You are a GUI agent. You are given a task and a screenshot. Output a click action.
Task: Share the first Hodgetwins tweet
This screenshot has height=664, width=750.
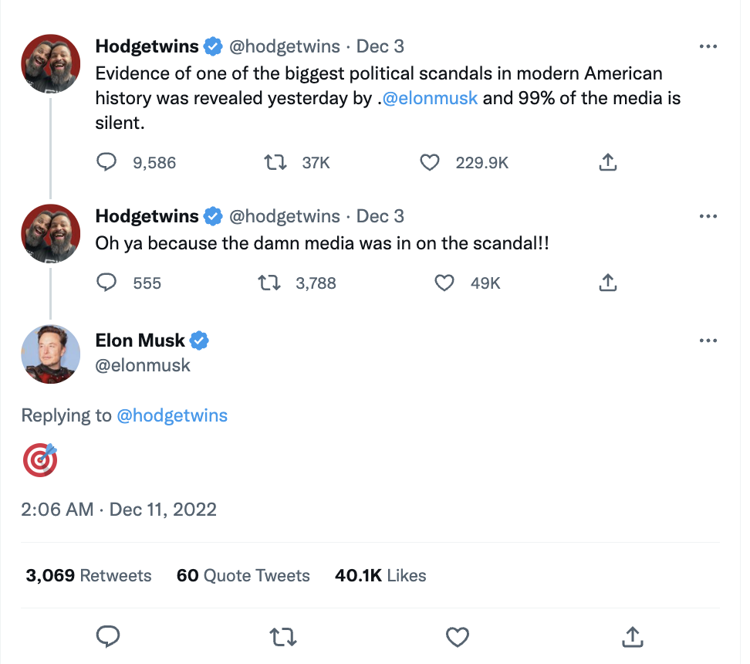tap(607, 162)
